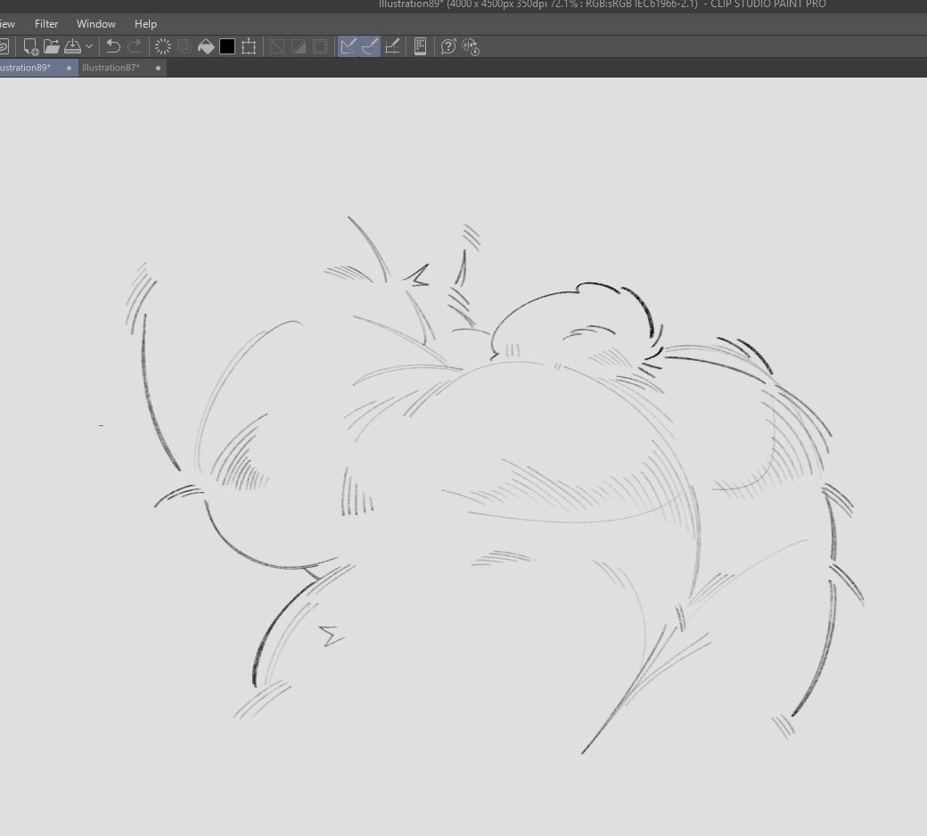Image resolution: width=927 pixels, height=836 pixels.
Task: Click Clear Outside Selection icon
Action: pyautogui.click(x=185, y=46)
